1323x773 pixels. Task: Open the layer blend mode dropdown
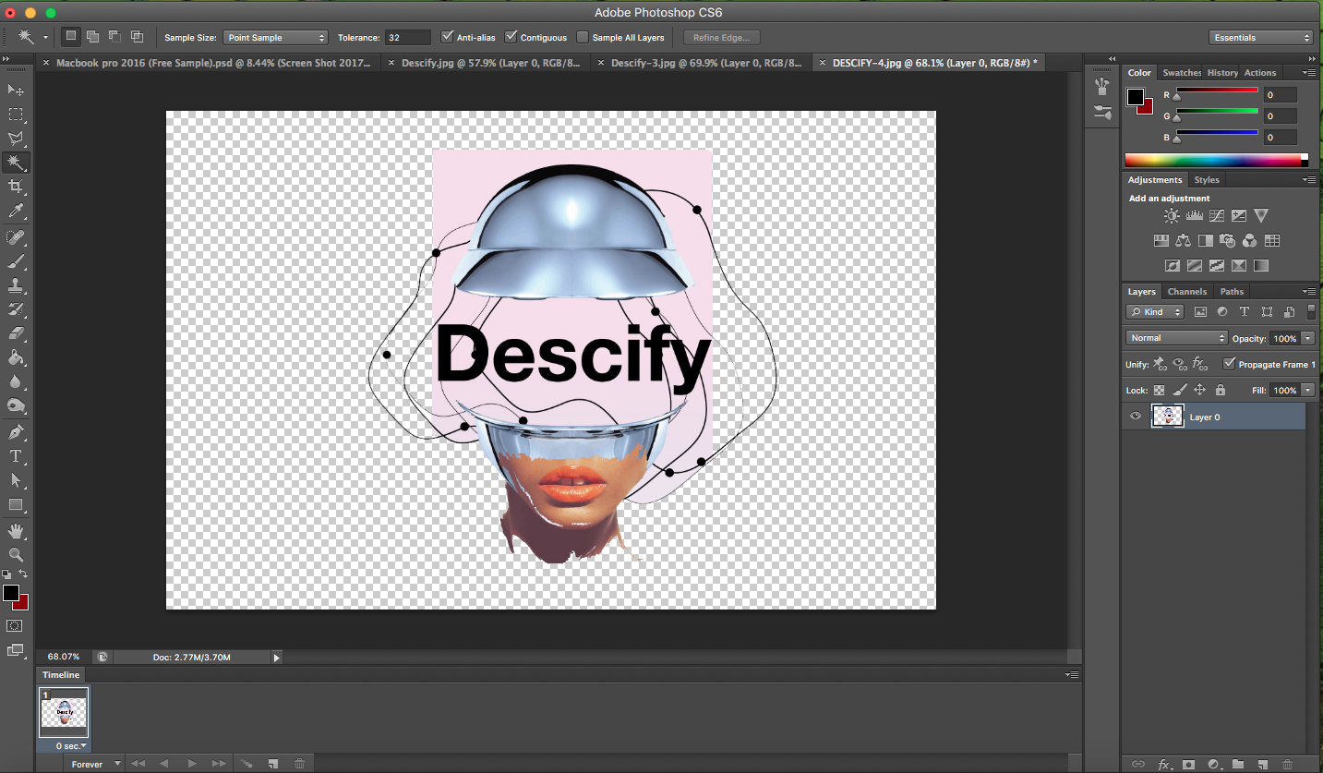[1176, 338]
